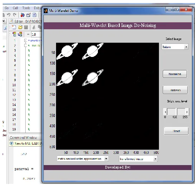
Task: Click the brightness slider left arrow
Action: pos(165,112)
